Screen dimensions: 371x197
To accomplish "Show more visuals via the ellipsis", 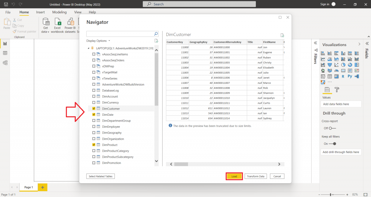I will point(330,82).
